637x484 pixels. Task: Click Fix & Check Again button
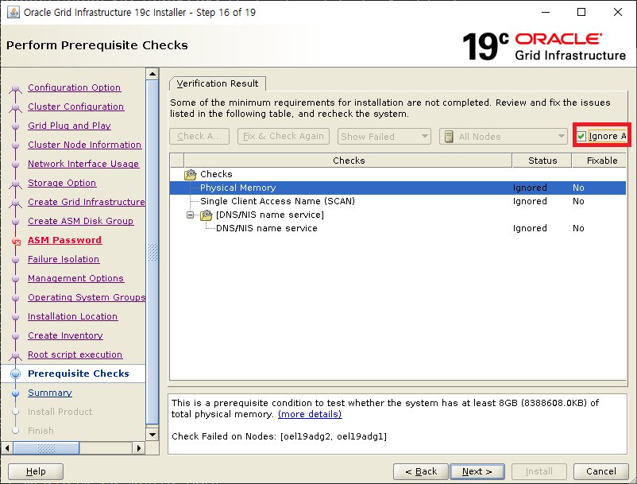point(284,136)
